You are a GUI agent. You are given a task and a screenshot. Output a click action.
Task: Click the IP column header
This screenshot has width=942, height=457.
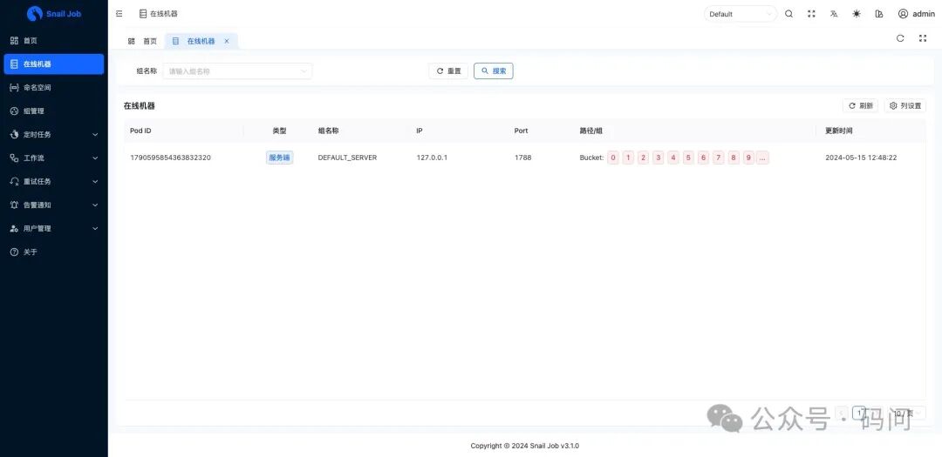pyautogui.click(x=420, y=131)
